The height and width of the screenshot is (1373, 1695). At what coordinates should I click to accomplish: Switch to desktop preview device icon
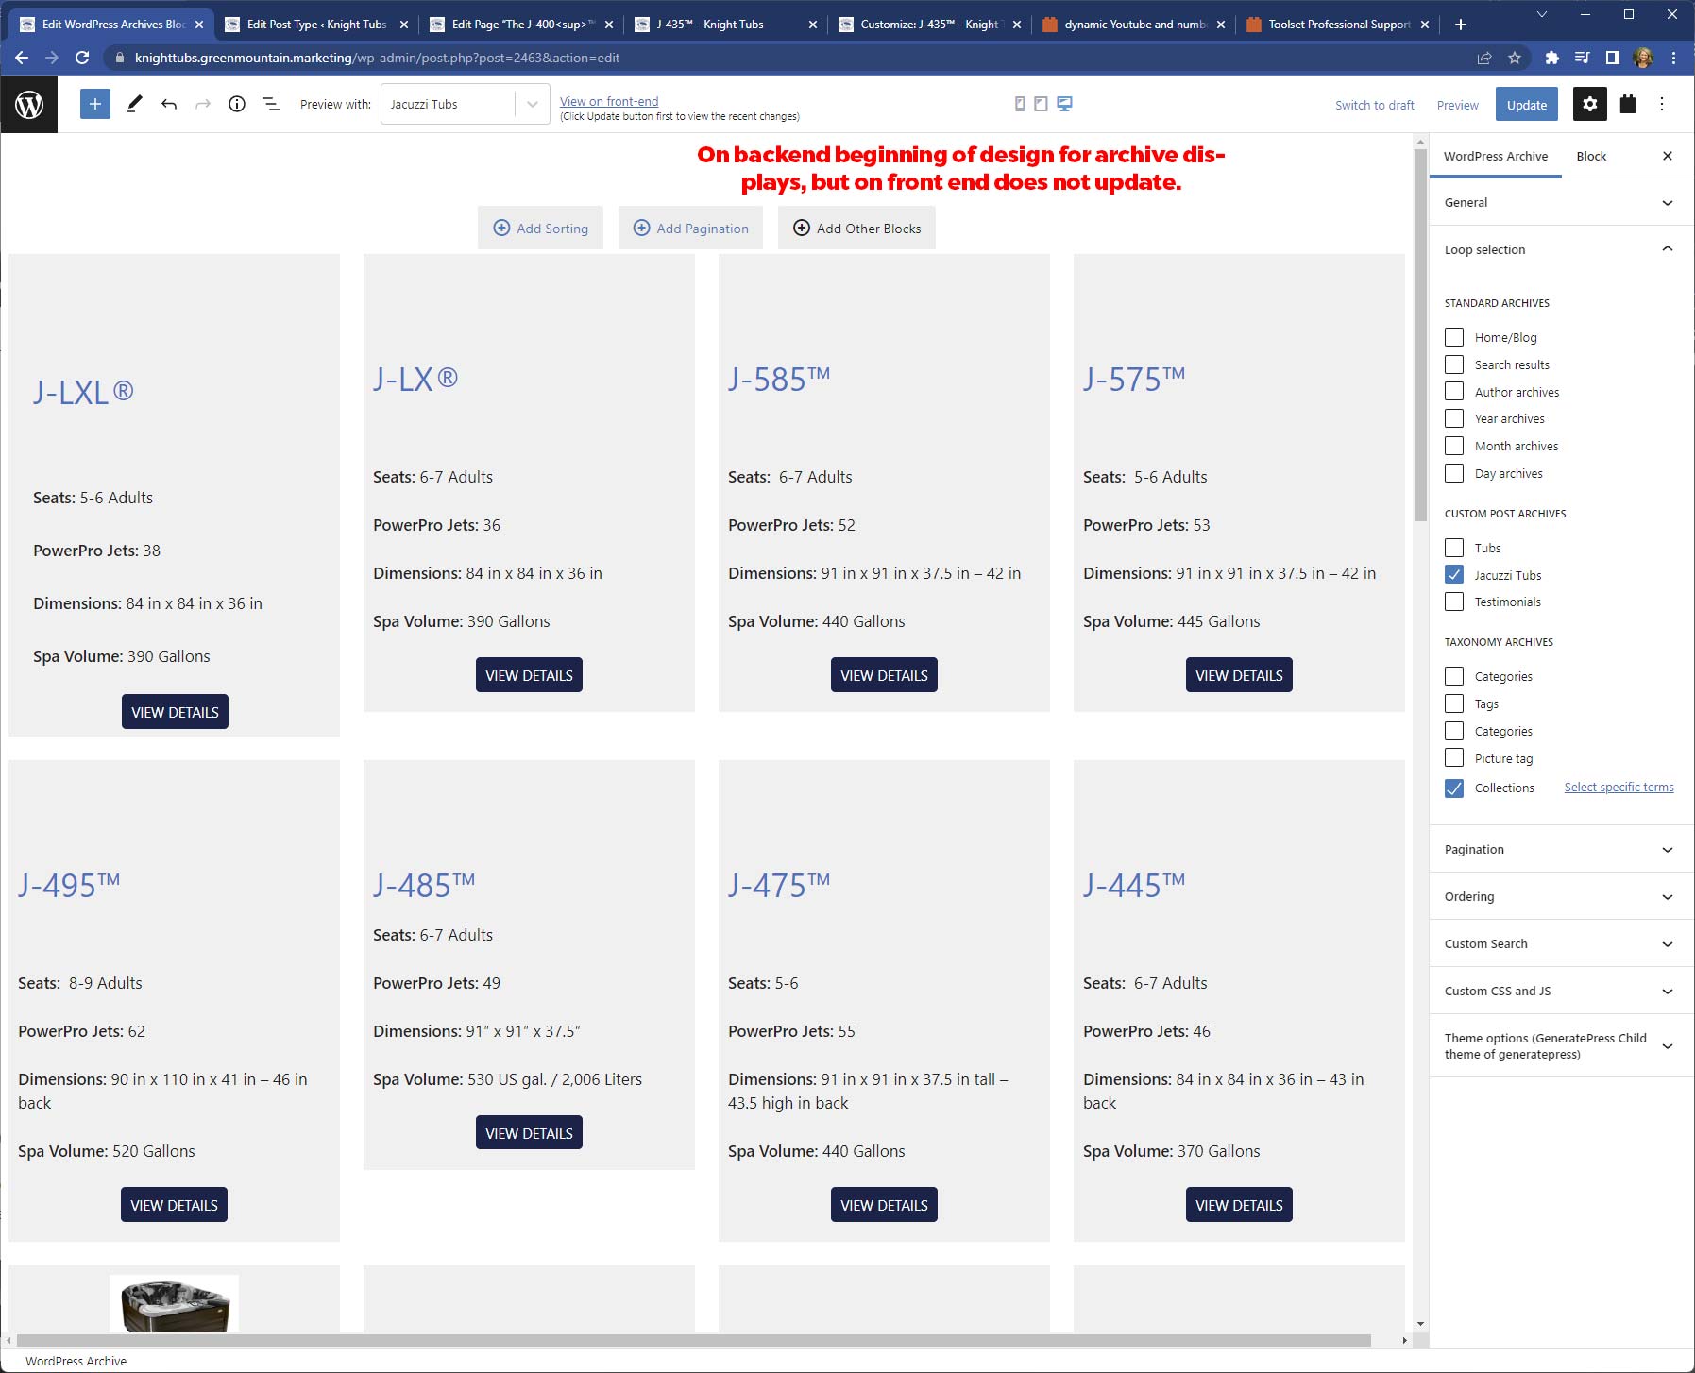click(1064, 104)
